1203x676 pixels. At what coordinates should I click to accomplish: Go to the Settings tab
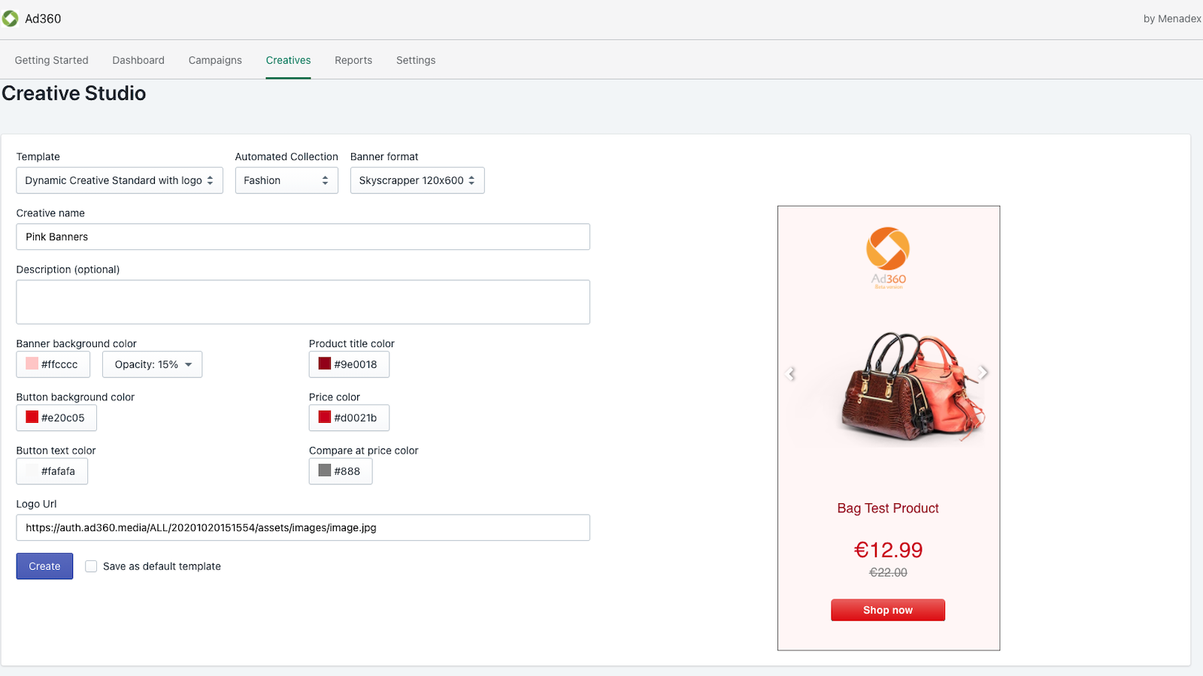click(x=416, y=60)
